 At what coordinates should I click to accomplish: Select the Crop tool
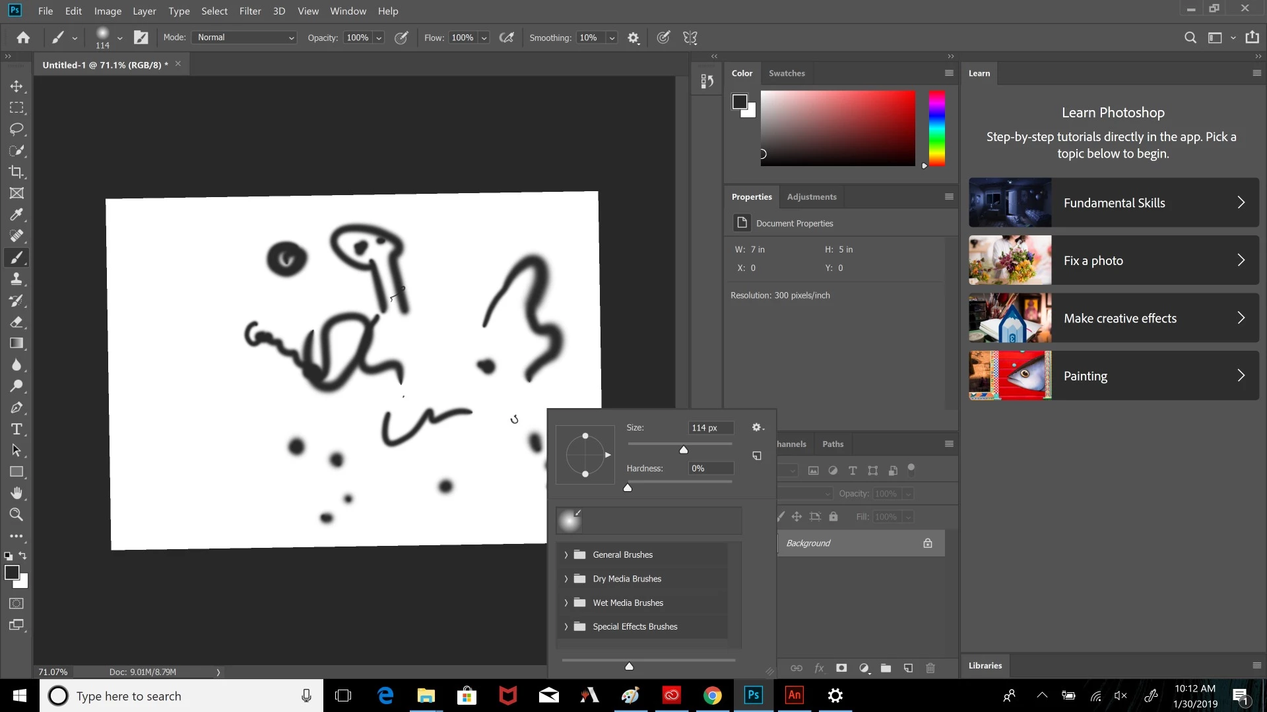pos(16,172)
